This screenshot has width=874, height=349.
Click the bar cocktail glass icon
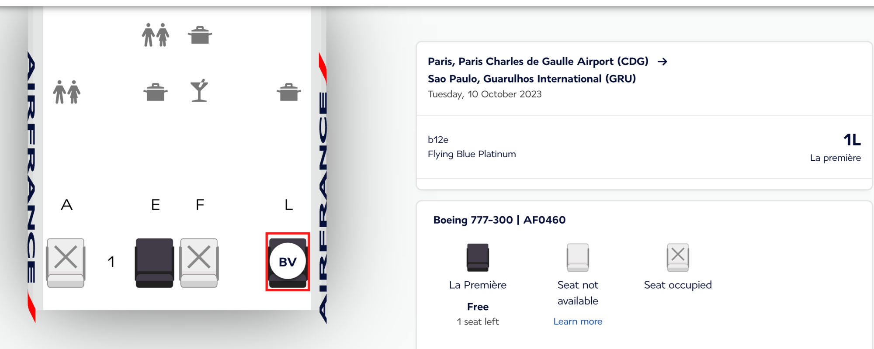click(x=199, y=90)
